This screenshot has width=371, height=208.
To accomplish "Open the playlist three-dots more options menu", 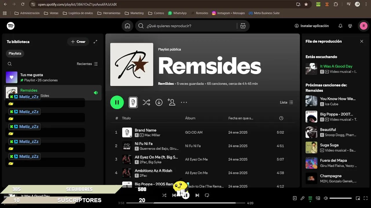I will pyautogui.click(x=184, y=102).
